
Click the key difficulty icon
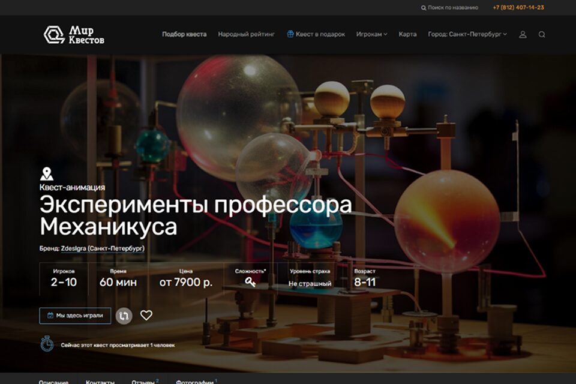point(250,282)
